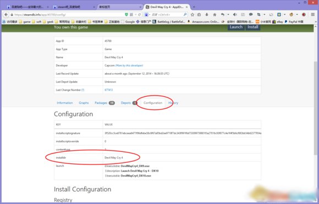Select DevilMayCry4_DX10.exe executable text
The height and width of the screenshot is (204, 319).
[x=136, y=176]
